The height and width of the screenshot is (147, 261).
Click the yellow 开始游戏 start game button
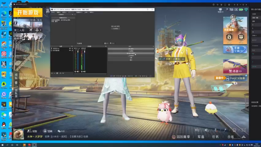coord(28,12)
